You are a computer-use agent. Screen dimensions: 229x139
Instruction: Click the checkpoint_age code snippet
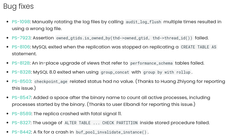[51, 82]
